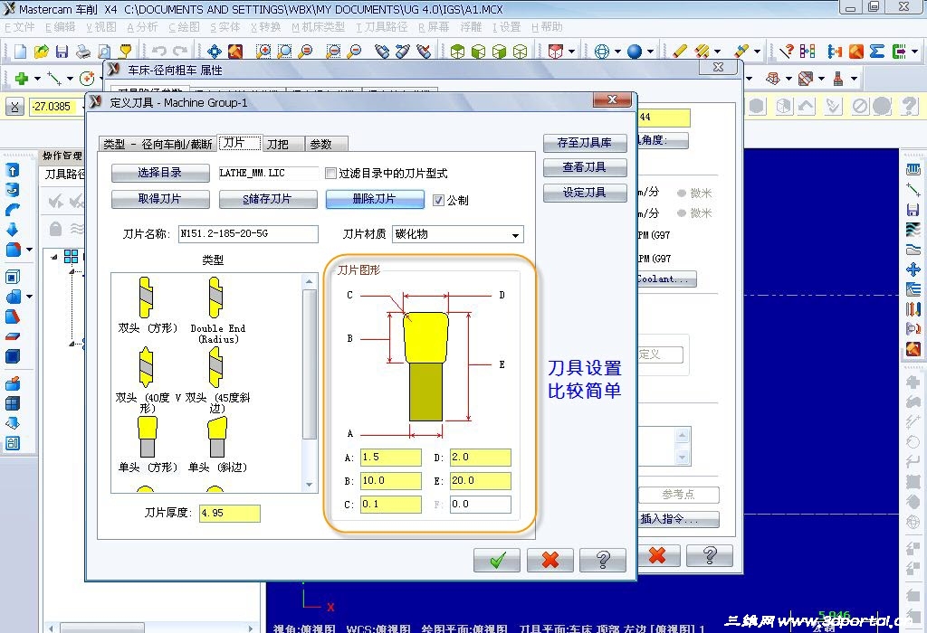Click the 删除刀片 button
Viewport: 927px width, 633px height.
pos(375,199)
